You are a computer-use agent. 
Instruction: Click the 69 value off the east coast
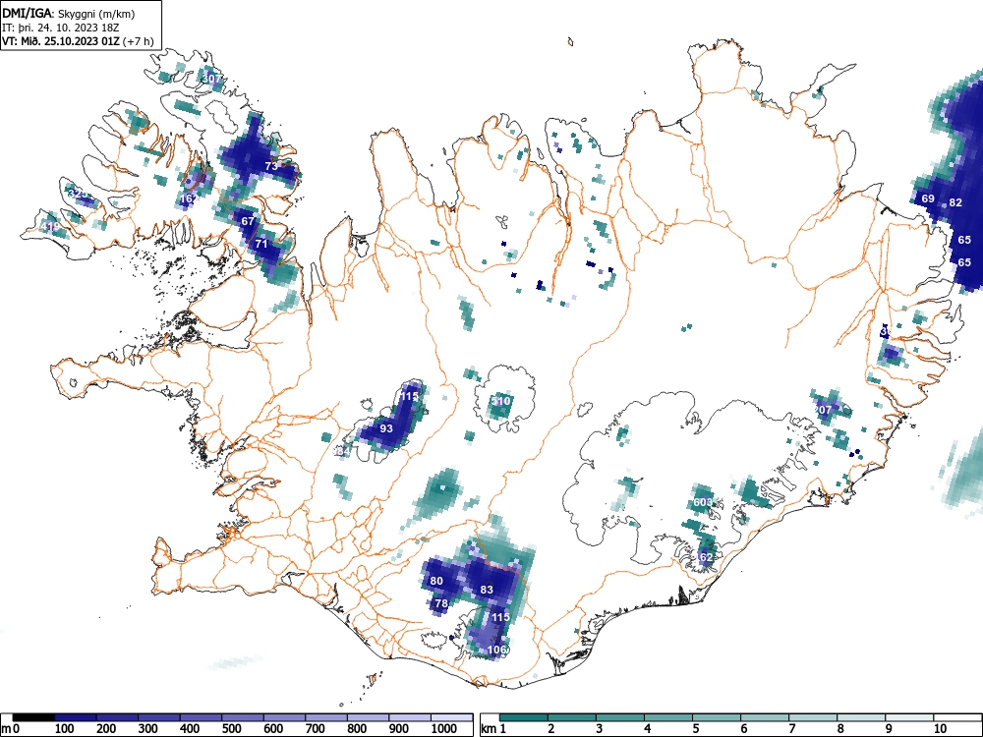point(928,198)
